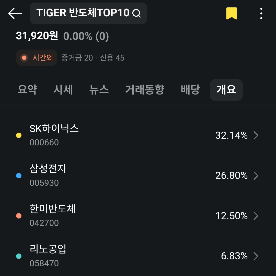Select the 개요 tab

coord(226,90)
